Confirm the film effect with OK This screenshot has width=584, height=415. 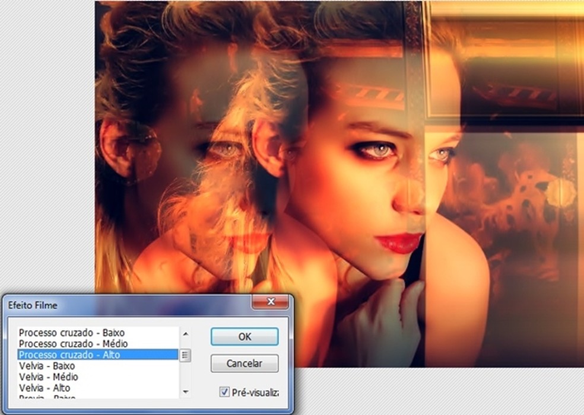(245, 337)
